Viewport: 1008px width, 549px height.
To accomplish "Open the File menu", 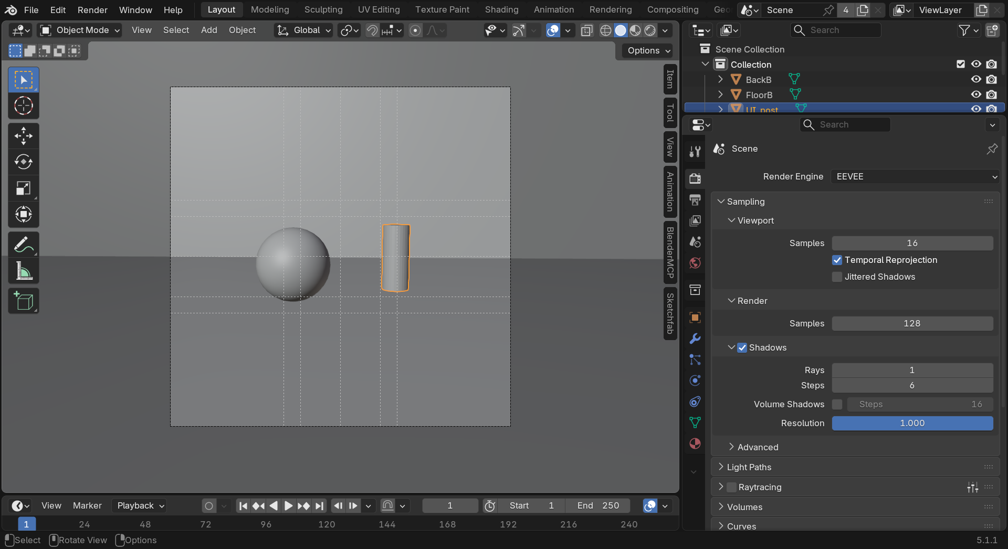I will (x=31, y=10).
